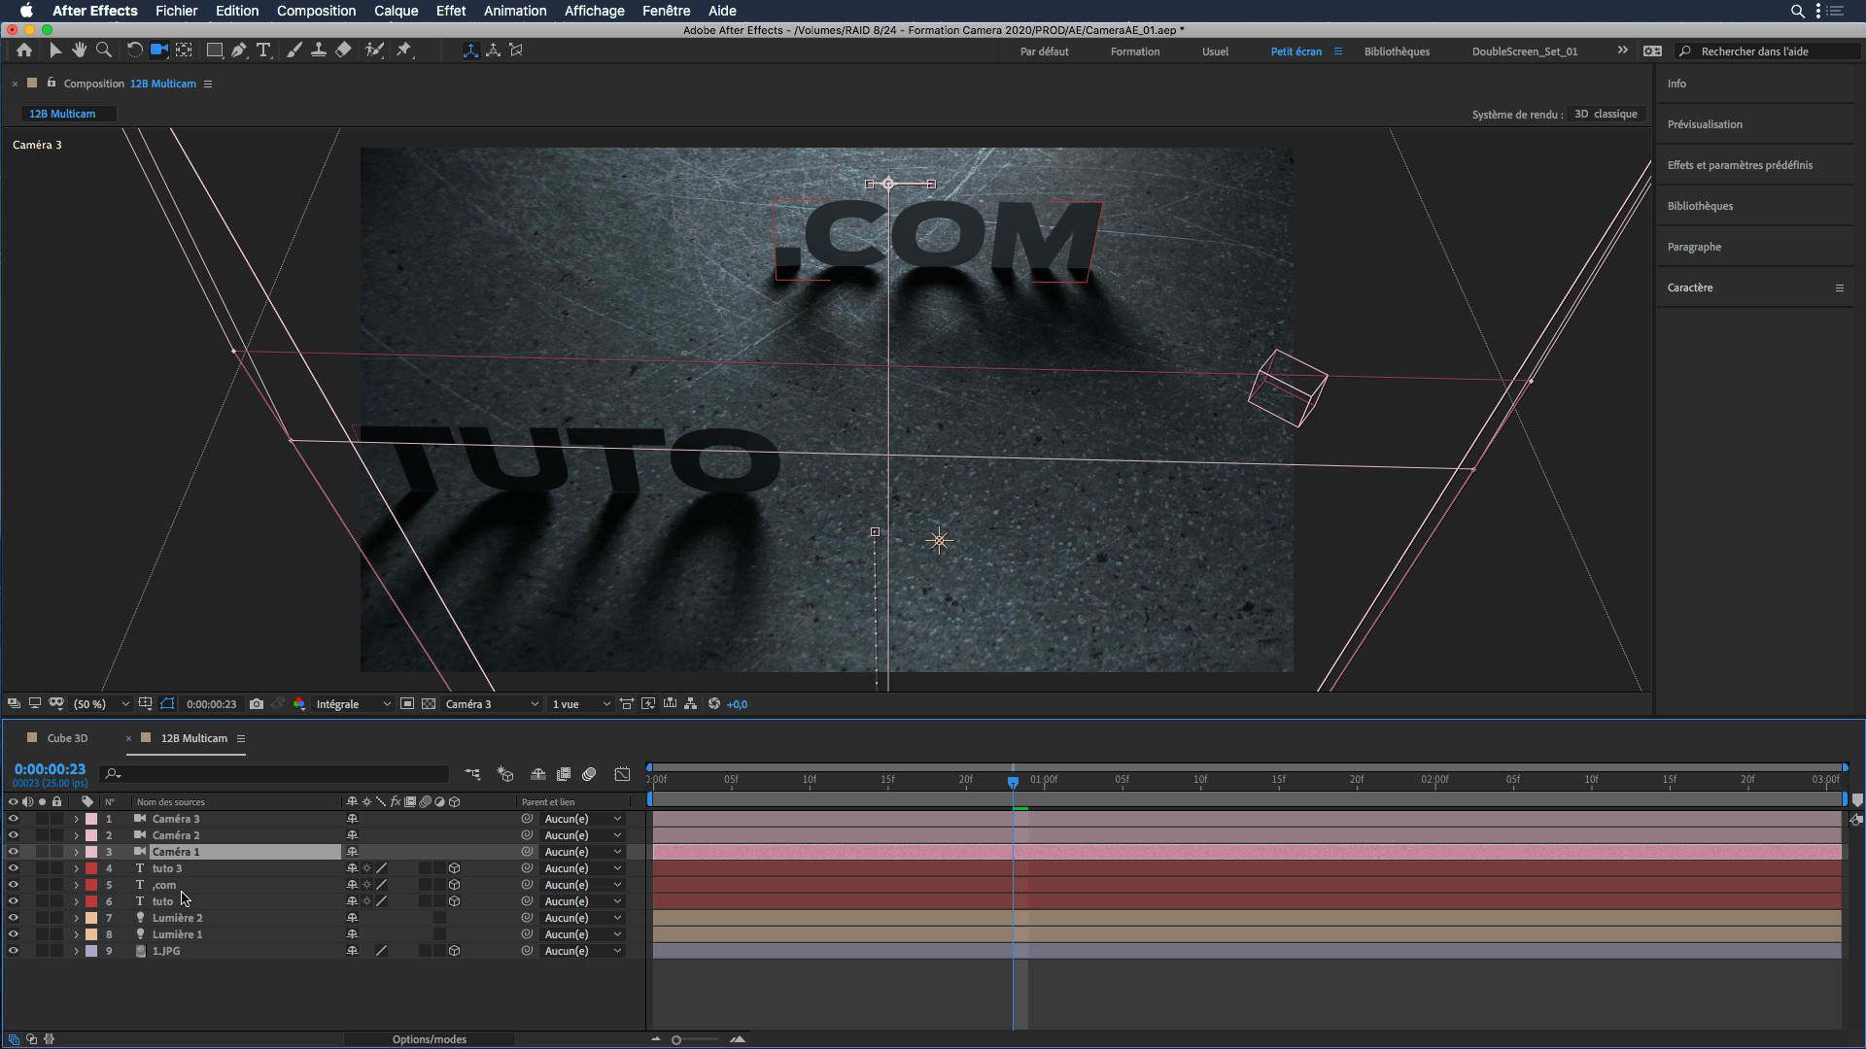Select the Puppet Pin tool

point(404,51)
